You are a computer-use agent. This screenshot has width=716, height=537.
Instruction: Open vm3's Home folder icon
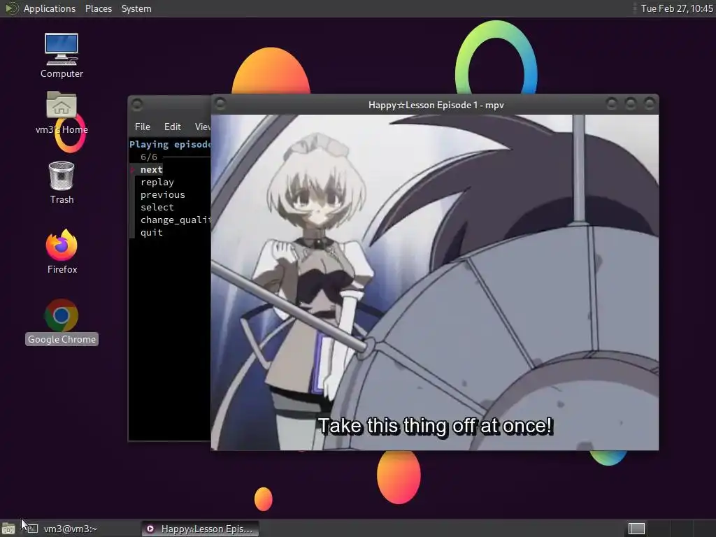[x=62, y=113]
